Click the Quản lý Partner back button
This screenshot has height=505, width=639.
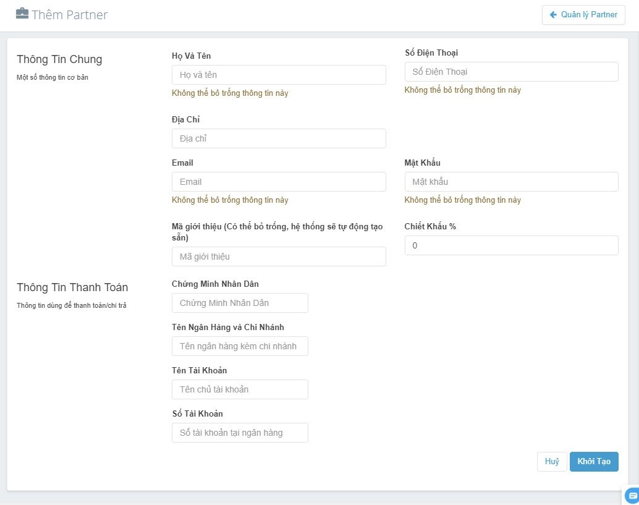tap(583, 15)
